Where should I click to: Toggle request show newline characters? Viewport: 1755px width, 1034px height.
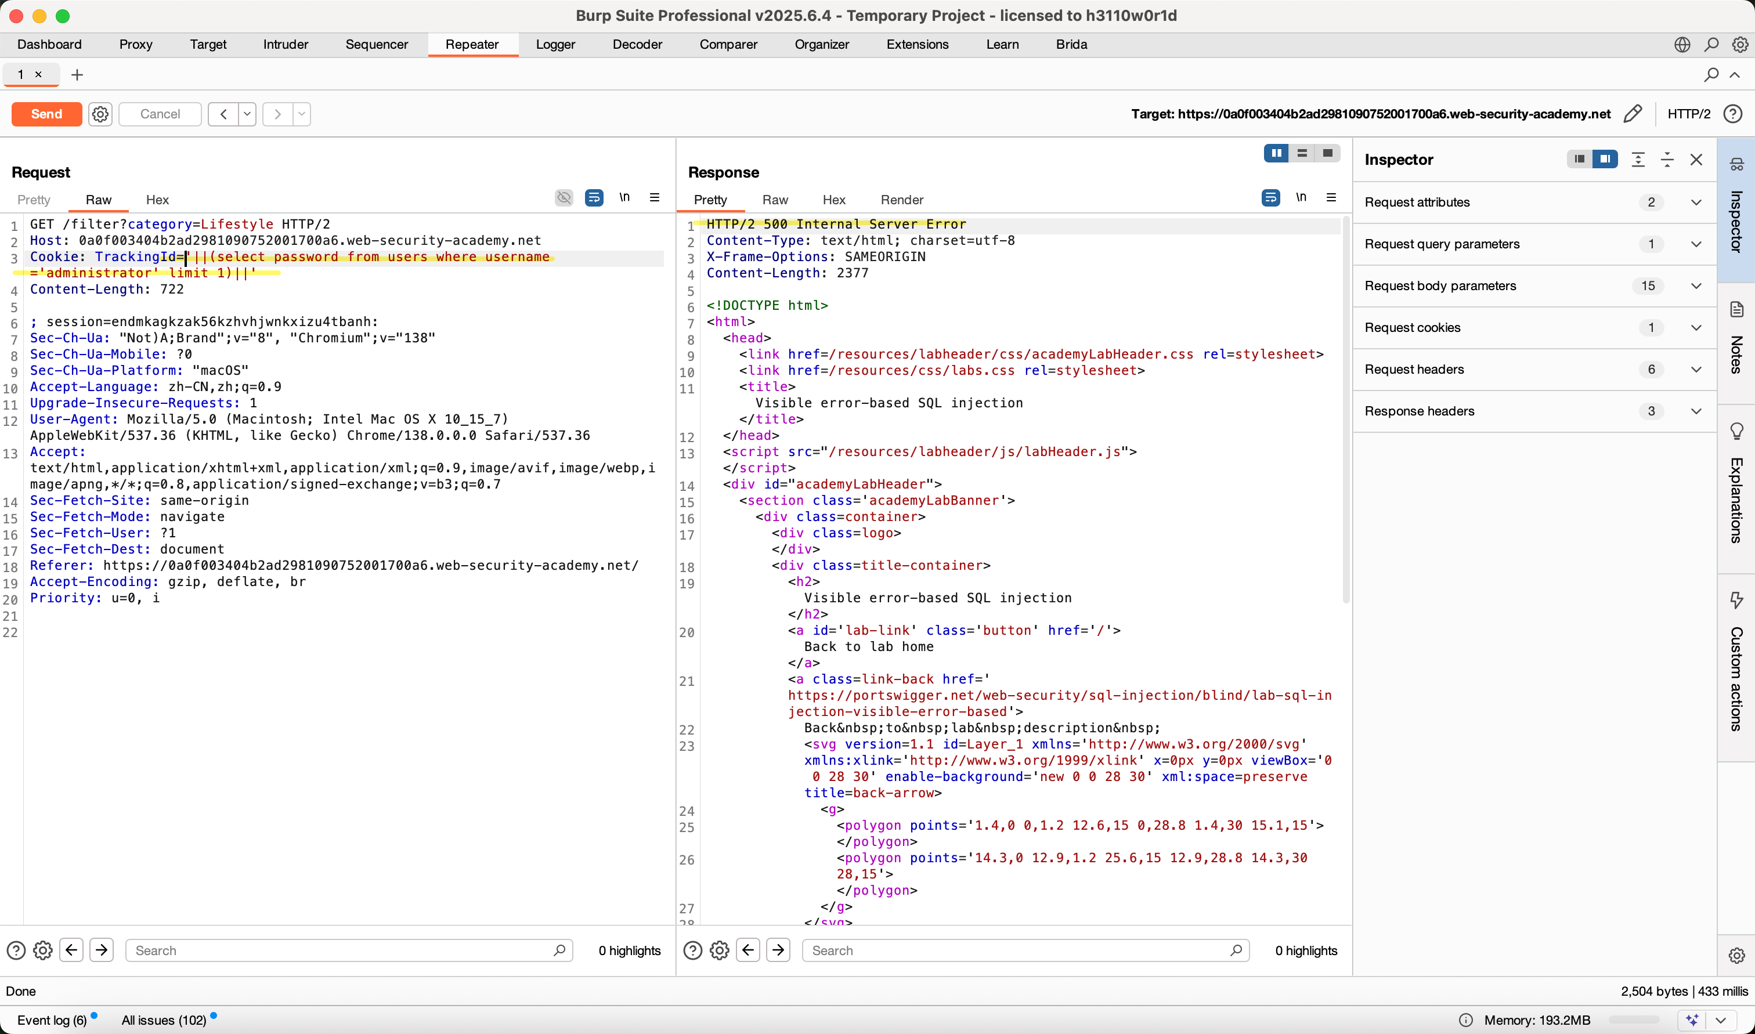click(x=624, y=197)
